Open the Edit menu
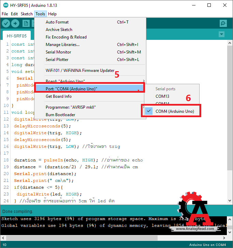This screenshot has height=248, width=233. coord(14,14)
